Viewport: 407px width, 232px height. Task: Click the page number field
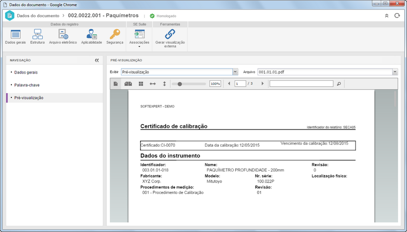pos(241,84)
